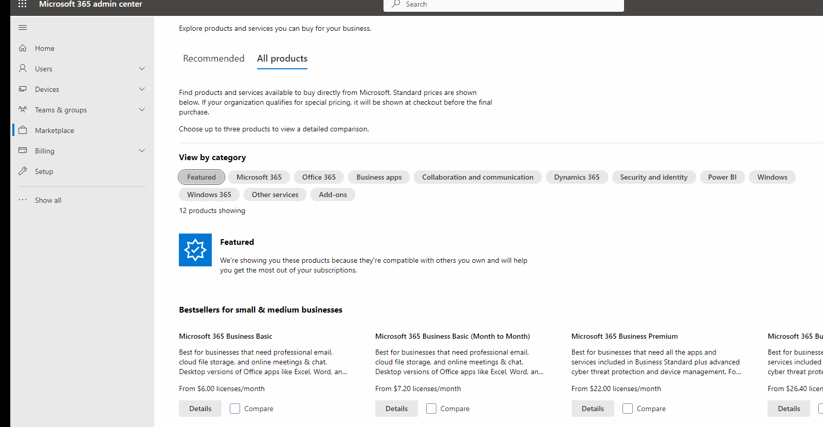Screen dimensions: 823x427
Task: Switch to the Recommended tab
Action: coord(214,59)
